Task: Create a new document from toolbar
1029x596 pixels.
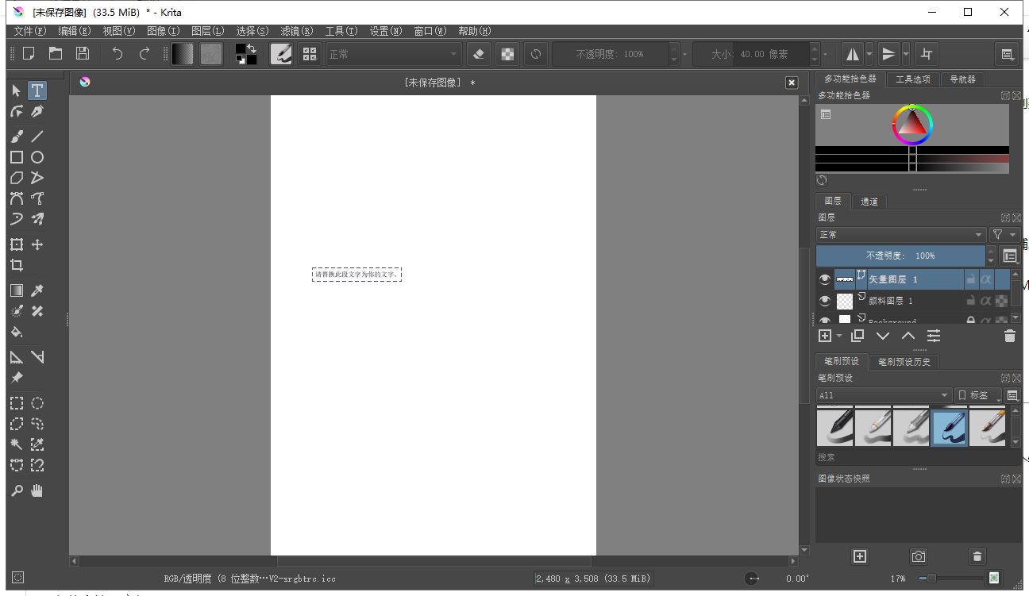Action: pos(29,54)
